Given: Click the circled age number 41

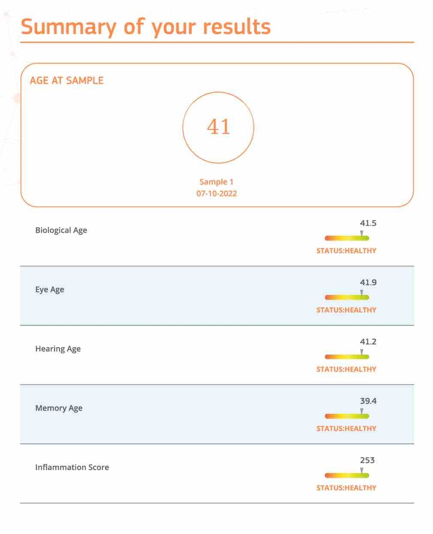Looking at the screenshot, I should [x=218, y=127].
